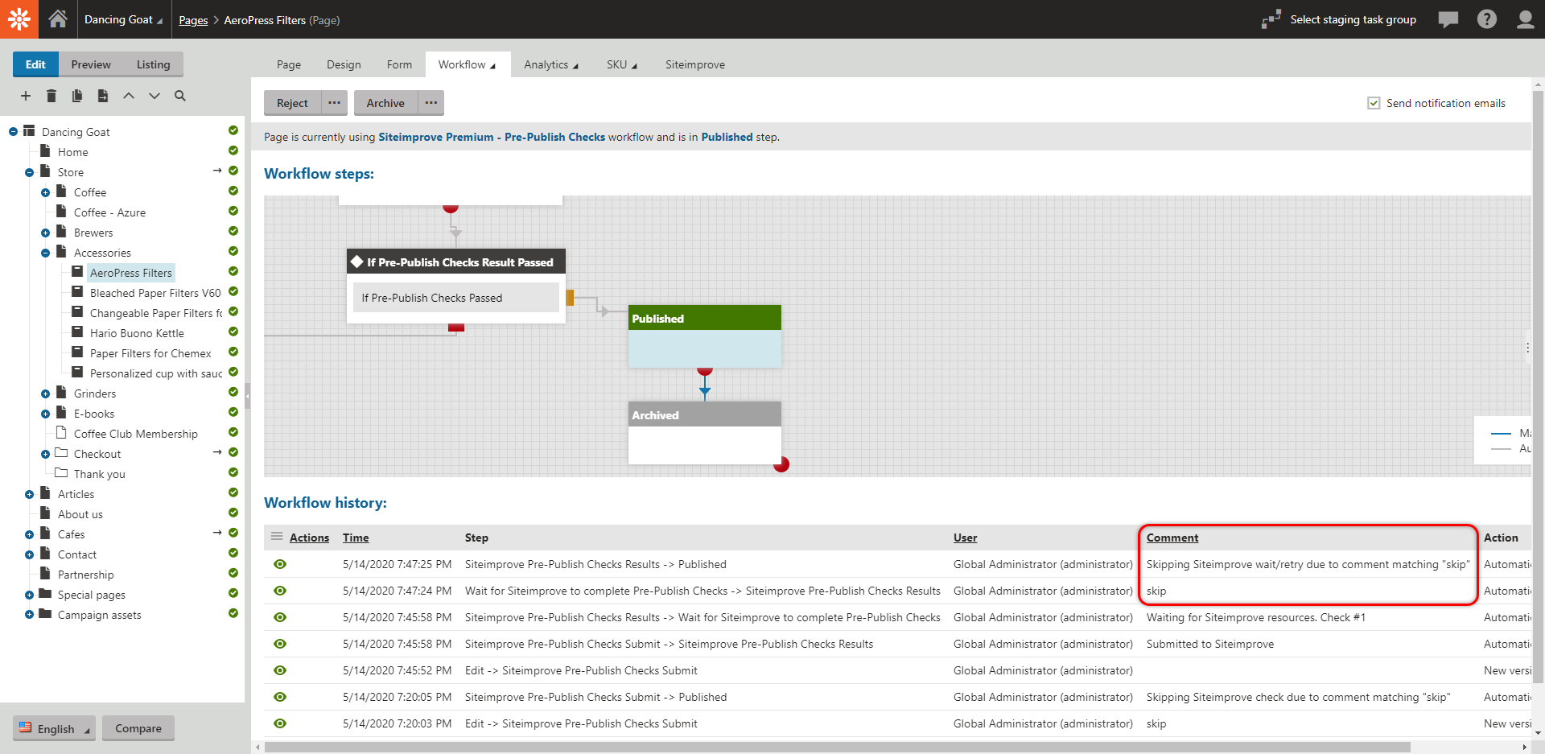Select the If Pre-Publish Checks Passed condition
Screen dimensions: 1545x754
456,298
